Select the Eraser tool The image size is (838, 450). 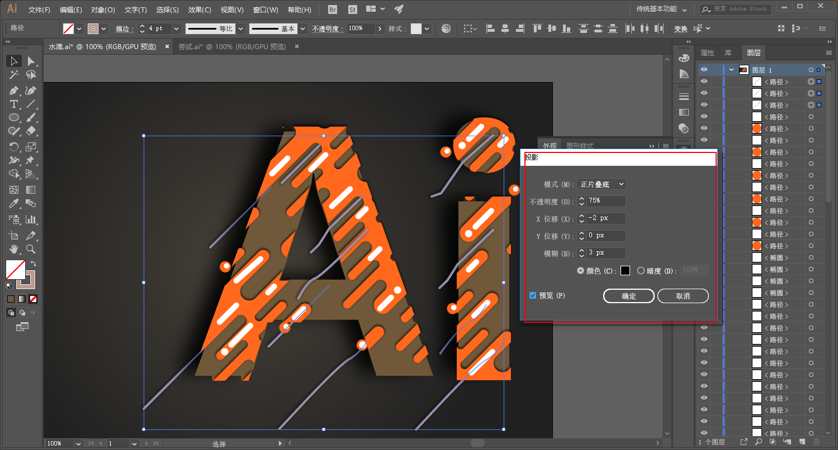pyautogui.click(x=31, y=131)
